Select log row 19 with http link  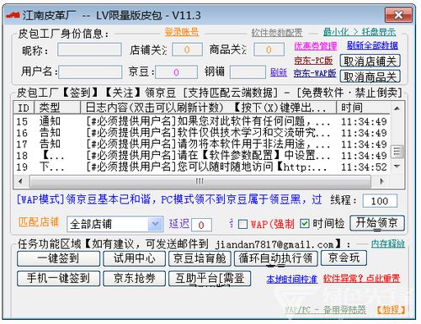(x=201, y=167)
